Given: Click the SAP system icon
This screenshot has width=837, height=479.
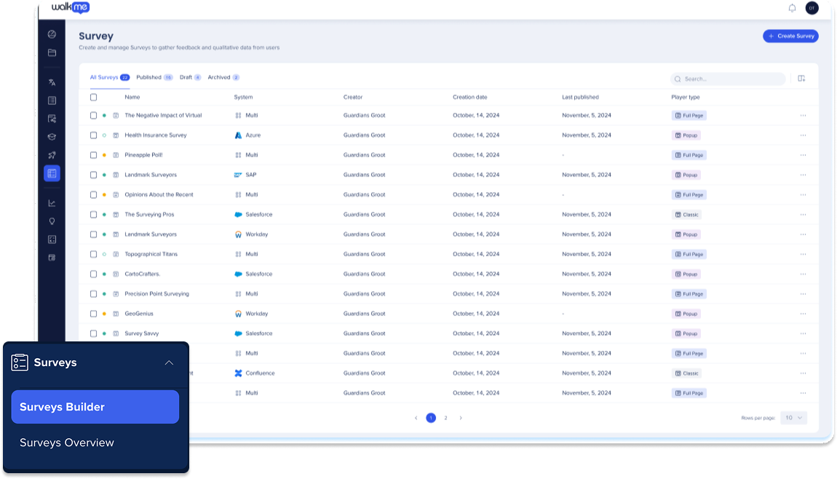Looking at the screenshot, I should click(238, 175).
